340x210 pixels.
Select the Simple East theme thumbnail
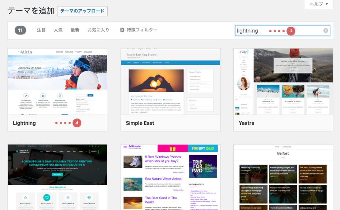point(170,82)
